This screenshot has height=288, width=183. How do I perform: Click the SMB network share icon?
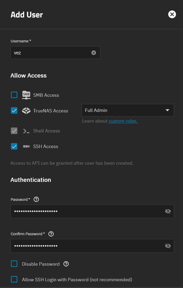[26, 95]
